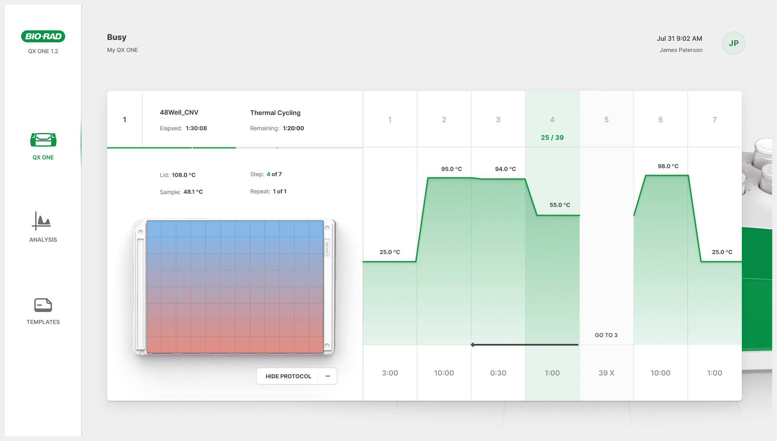This screenshot has height=441, width=777.
Task: Click the 48Well_CNV run name
Action: click(179, 112)
